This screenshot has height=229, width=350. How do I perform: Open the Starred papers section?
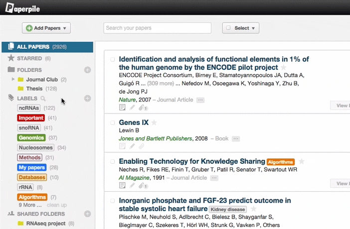click(x=29, y=58)
